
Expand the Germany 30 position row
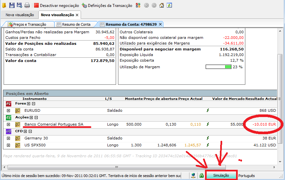coord(8,138)
